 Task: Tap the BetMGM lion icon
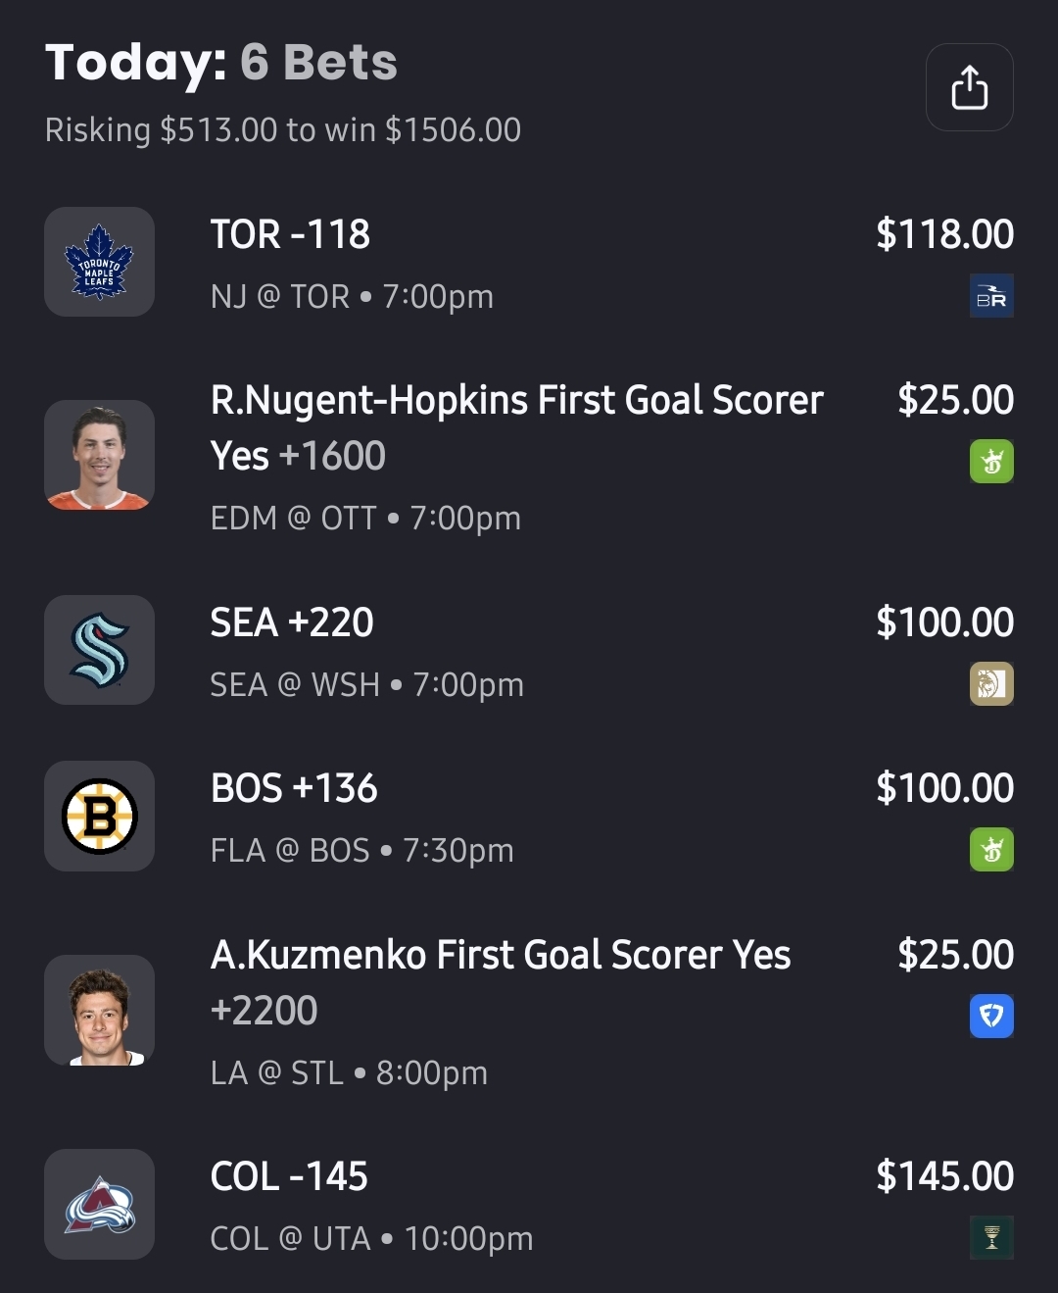coord(991,684)
